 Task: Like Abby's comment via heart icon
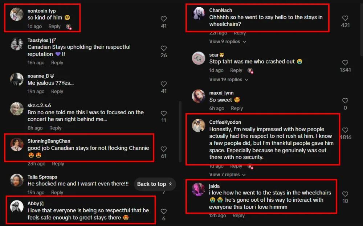164,211
